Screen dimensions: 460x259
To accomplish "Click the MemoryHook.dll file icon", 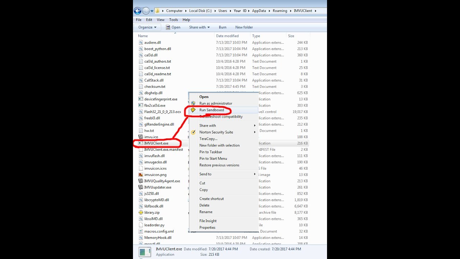I will coord(141,238).
